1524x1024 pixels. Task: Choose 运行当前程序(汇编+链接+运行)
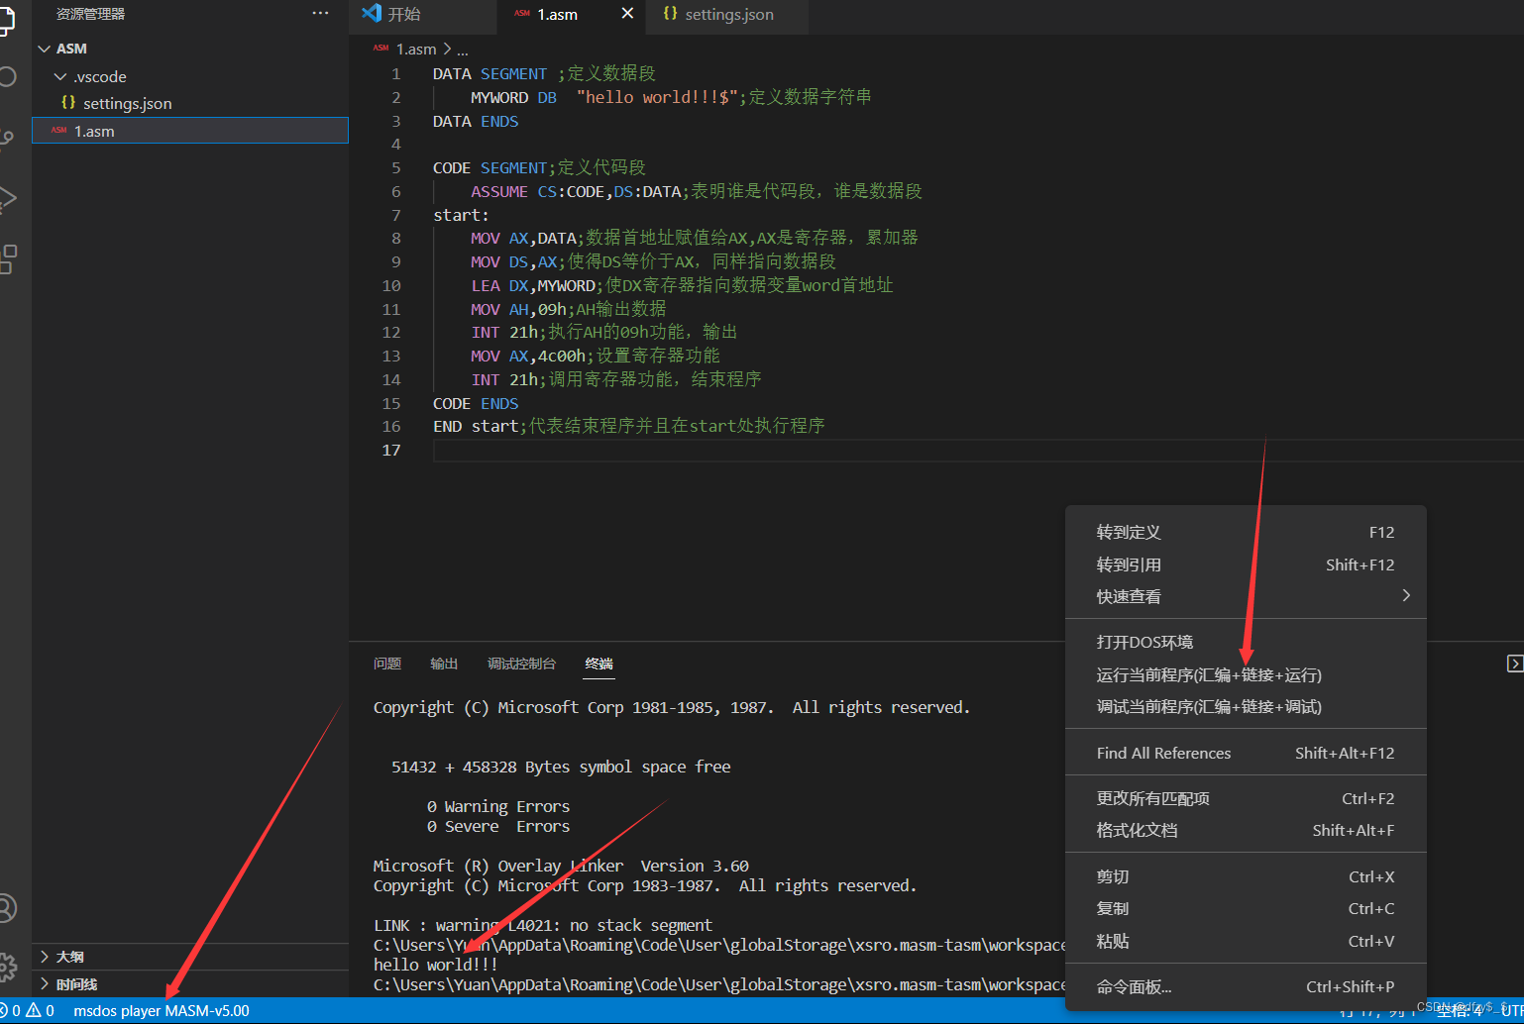click(1246, 675)
